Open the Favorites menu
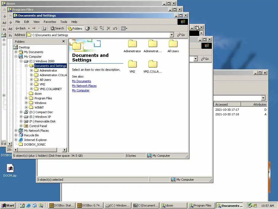The height and width of the screenshot is (209, 278). point(50,22)
